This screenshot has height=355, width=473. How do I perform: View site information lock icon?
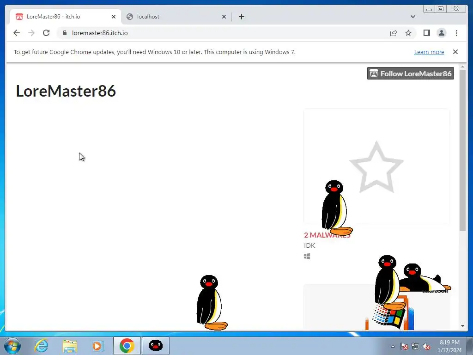point(64,33)
